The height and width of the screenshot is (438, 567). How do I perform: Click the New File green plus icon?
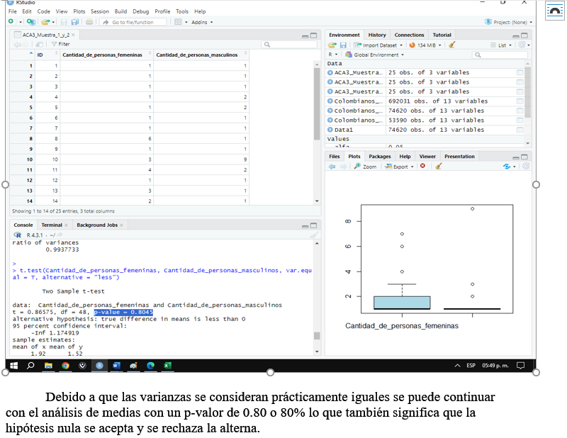point(11,22)
